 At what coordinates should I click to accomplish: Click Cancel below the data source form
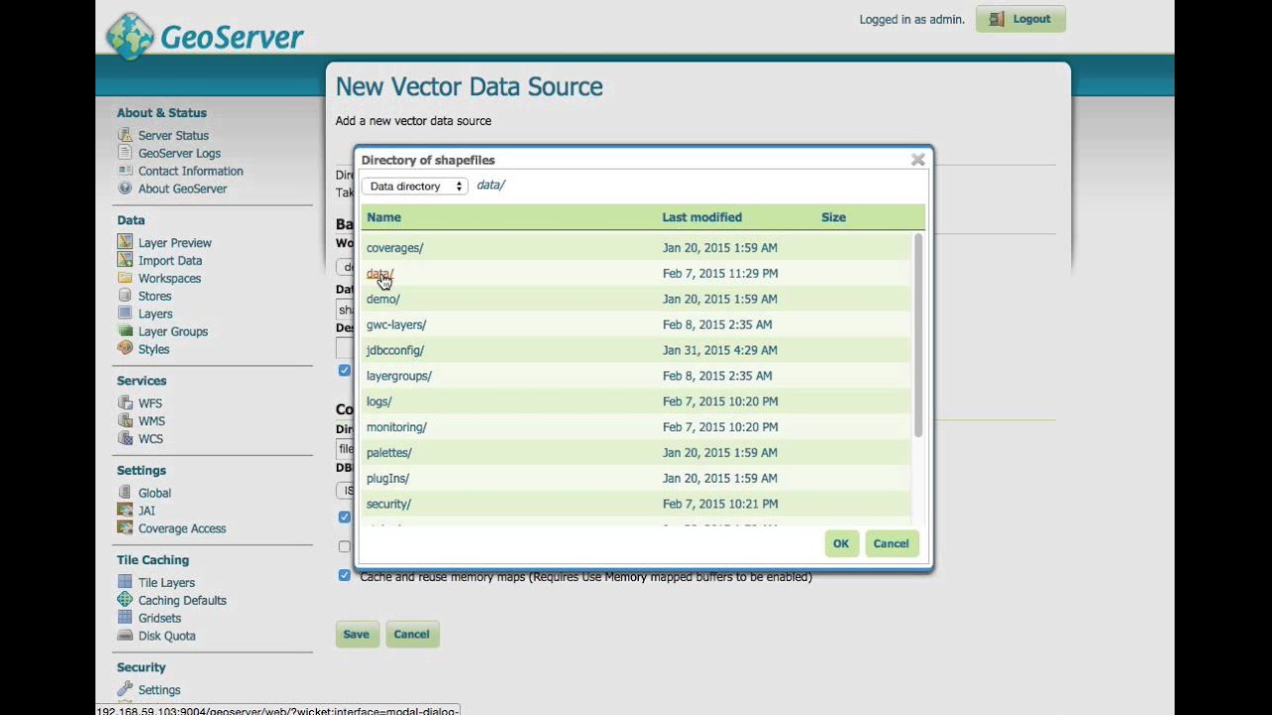click(x=411, y=635)
